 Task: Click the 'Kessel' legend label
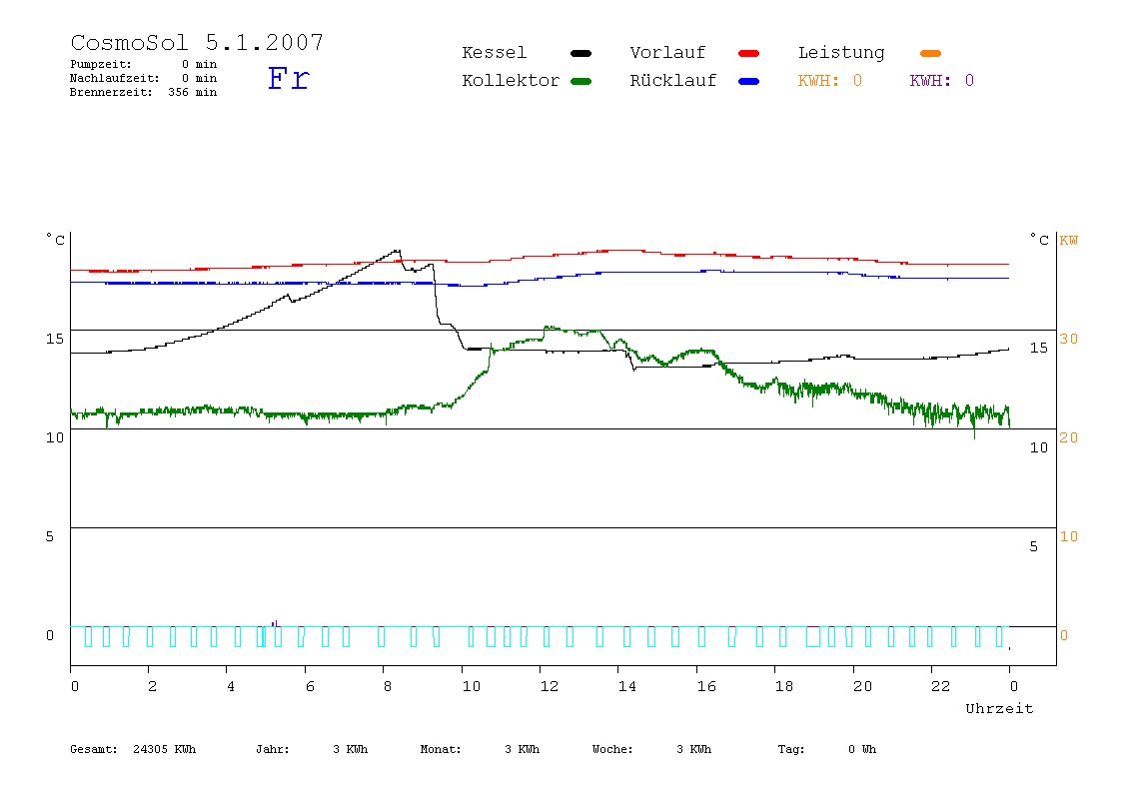[494, 53]
